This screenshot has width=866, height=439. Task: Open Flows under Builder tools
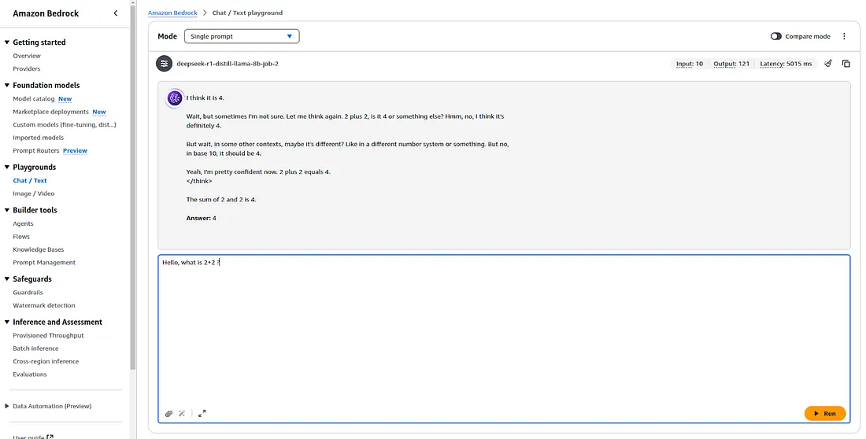pos(21,236)
